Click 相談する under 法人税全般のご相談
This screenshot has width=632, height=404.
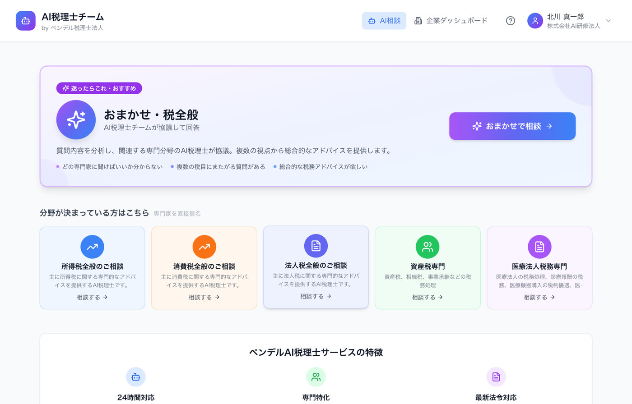(x=316, y=296)
